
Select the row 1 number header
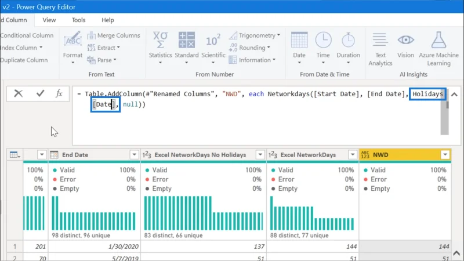[14, 246]
